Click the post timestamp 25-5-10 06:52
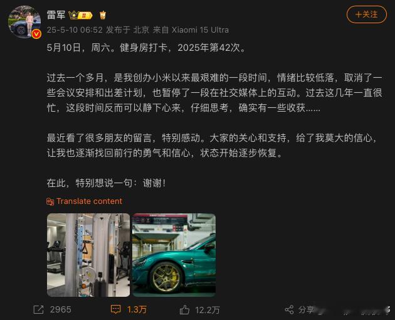This screenshot has height=320, width=395. click(x=75, y=30)
